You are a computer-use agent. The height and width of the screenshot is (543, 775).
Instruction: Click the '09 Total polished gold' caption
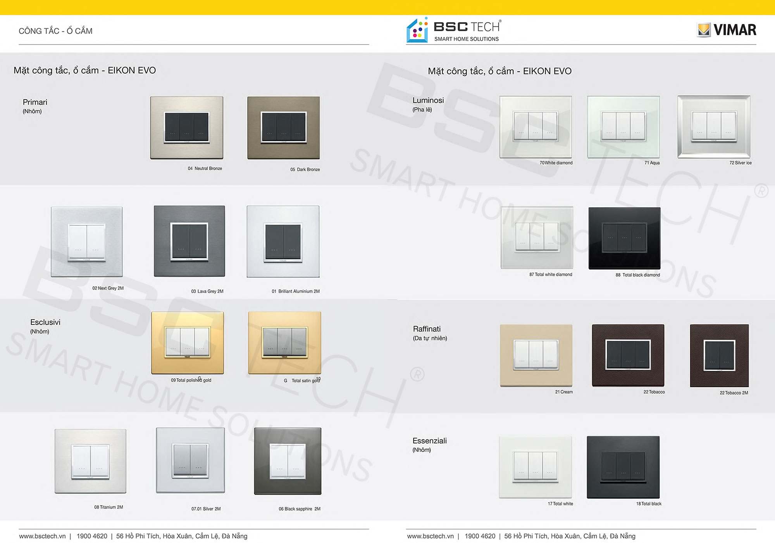191,380
